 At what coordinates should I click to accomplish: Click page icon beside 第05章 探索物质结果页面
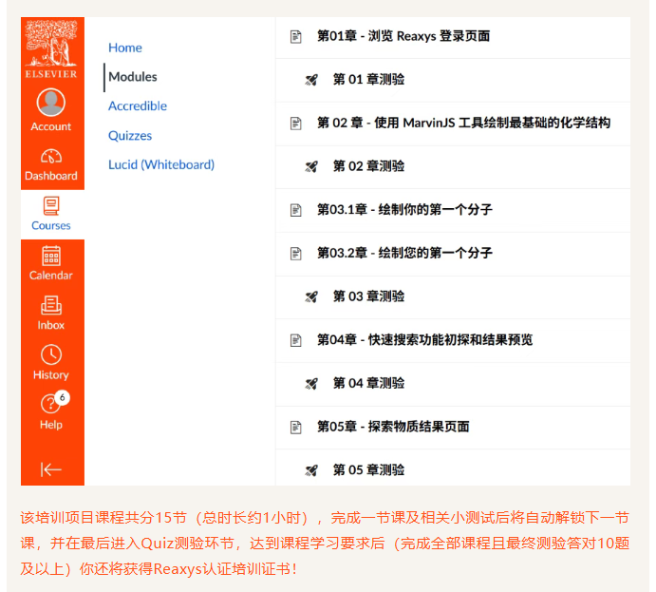coord(296,427)
